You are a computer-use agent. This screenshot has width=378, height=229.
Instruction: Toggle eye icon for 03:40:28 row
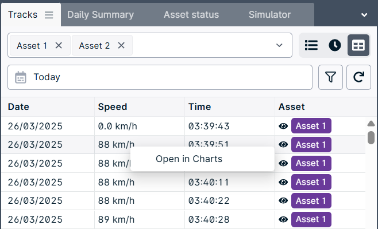coord(283,219)
